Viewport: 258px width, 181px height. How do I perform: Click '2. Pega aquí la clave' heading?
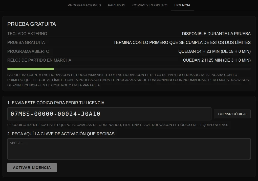point(61,134)
